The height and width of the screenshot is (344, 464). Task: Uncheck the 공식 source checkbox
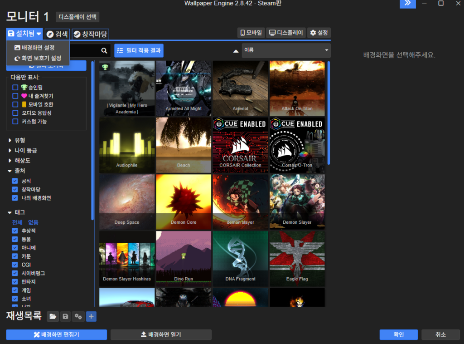click(15, 181)
